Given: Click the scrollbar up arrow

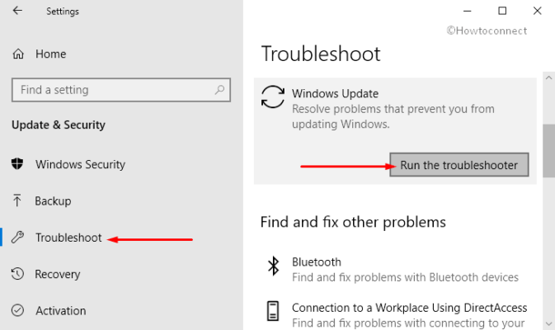Looking at the screenshot, I should pos(548,78).
